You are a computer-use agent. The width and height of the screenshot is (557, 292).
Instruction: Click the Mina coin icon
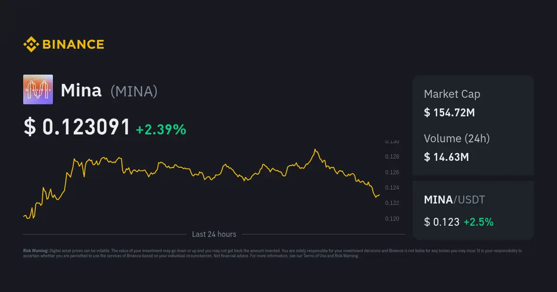[x=38, y=89]
